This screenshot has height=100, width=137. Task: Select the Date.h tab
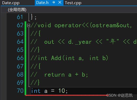42,3
